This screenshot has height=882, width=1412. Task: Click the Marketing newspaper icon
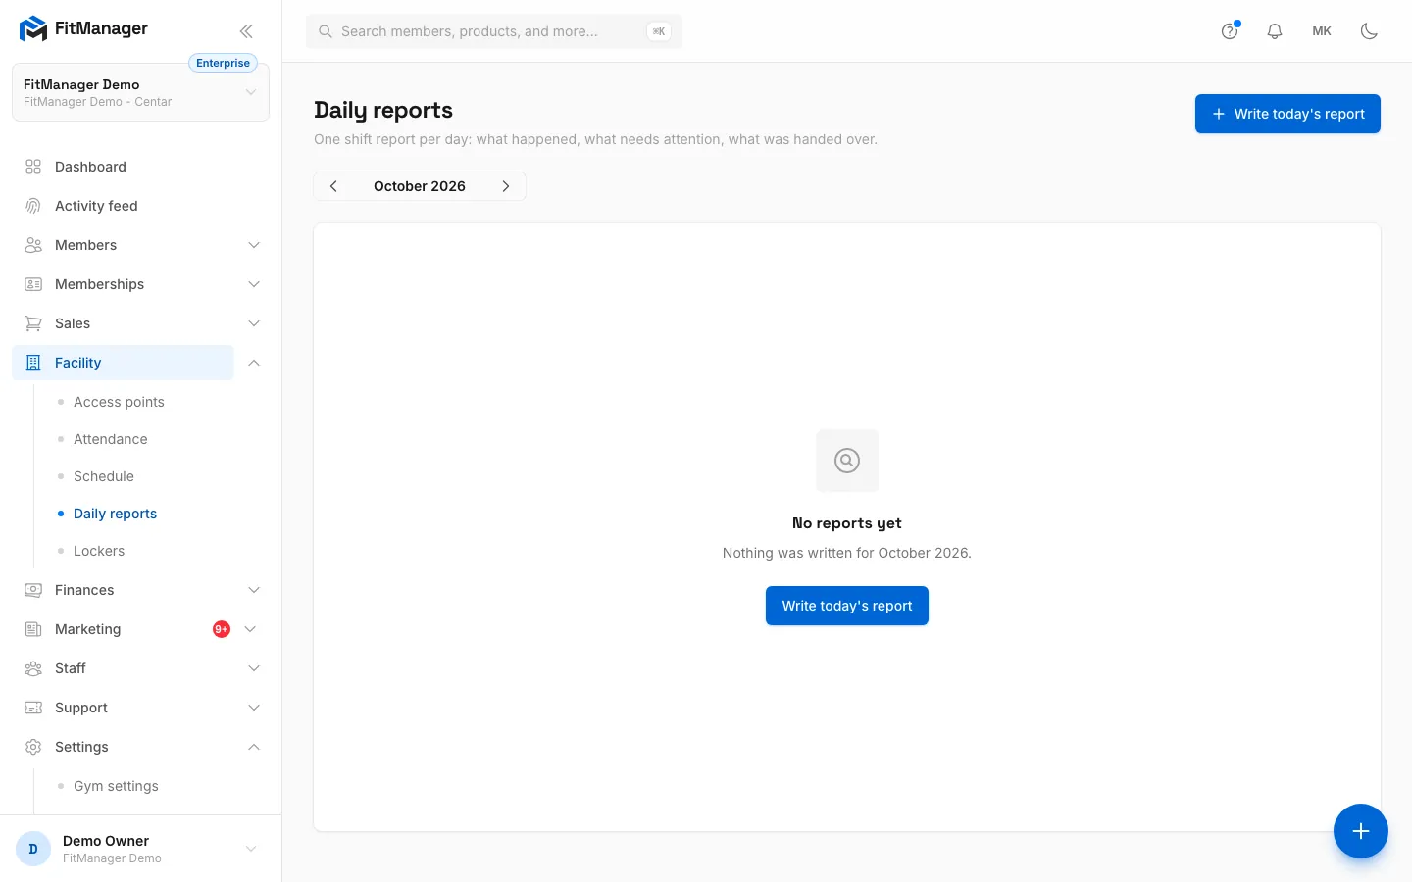(x=33, y=629)
